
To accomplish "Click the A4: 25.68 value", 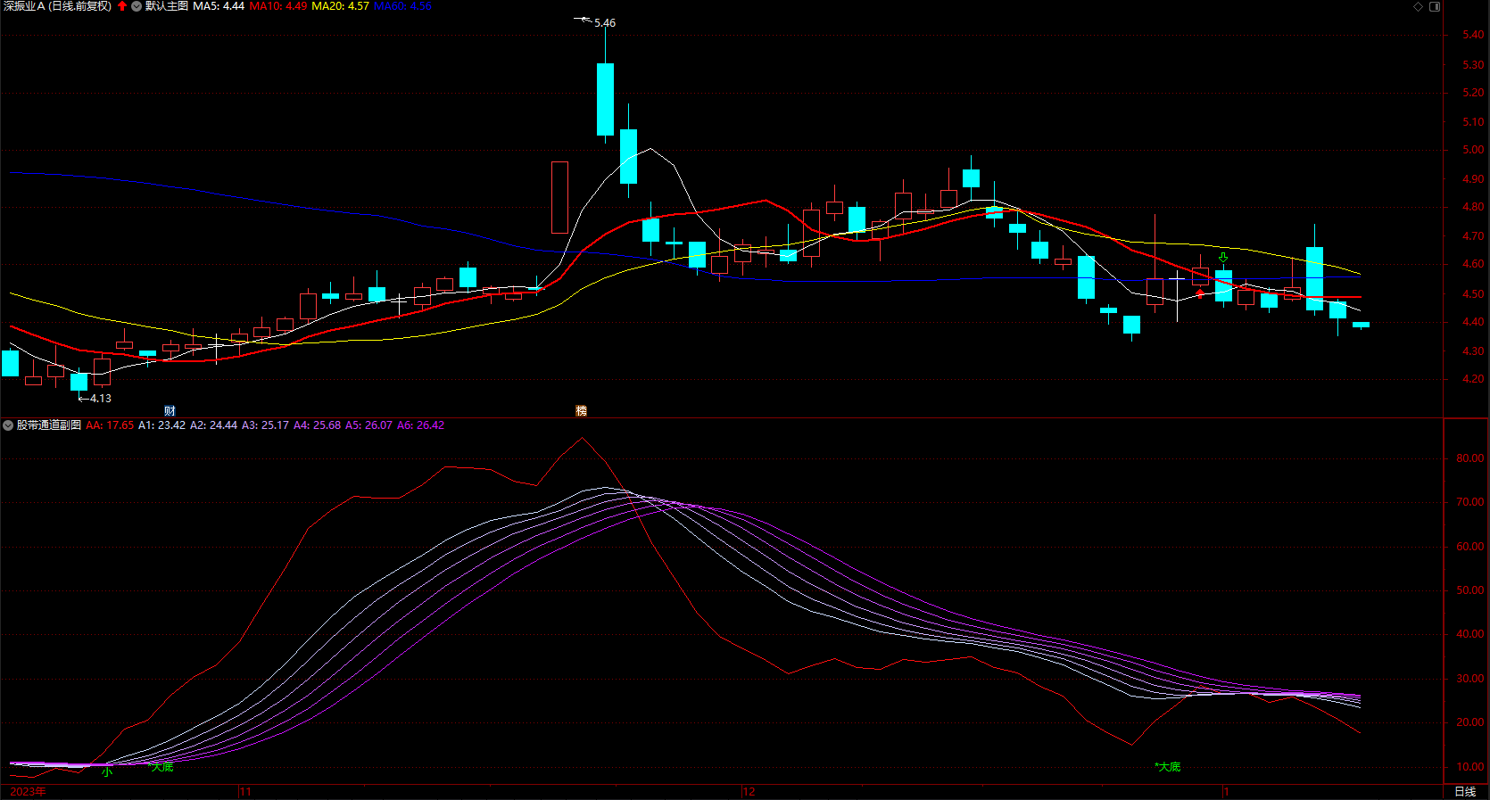I will click(x=318, y=425).
